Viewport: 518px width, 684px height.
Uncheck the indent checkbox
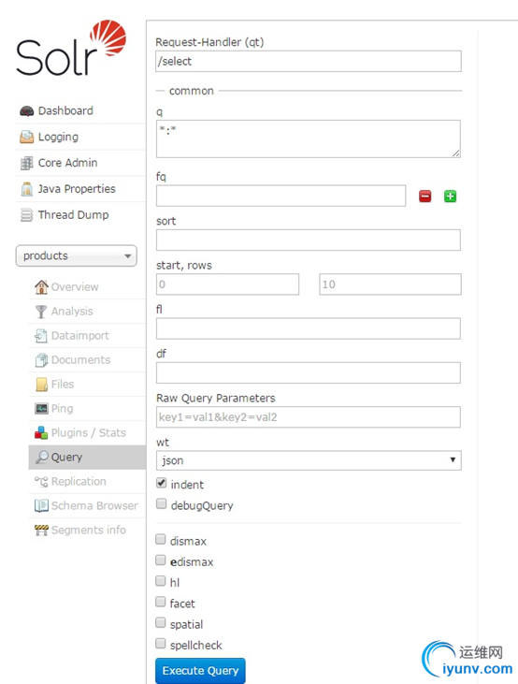coord(162,483)
